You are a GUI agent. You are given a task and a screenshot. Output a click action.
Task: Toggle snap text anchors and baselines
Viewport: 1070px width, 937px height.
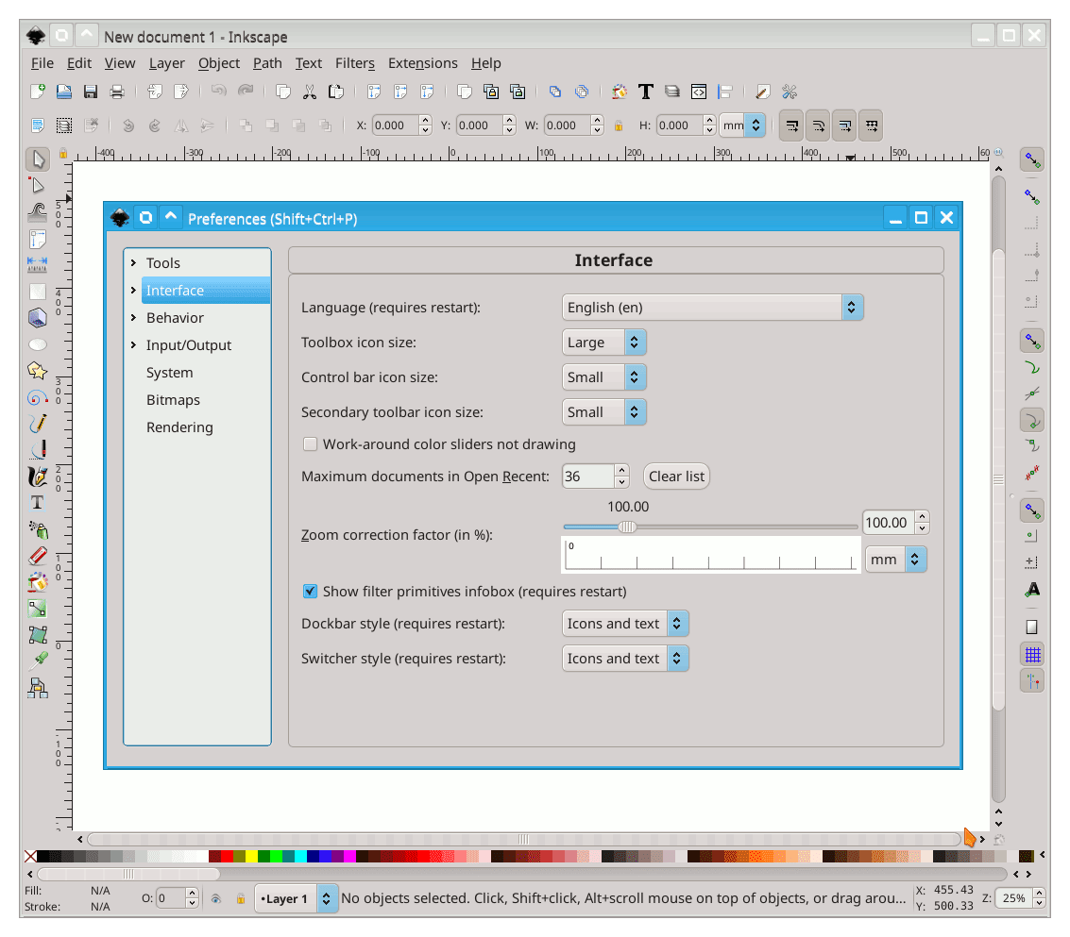click(1032, 590)
